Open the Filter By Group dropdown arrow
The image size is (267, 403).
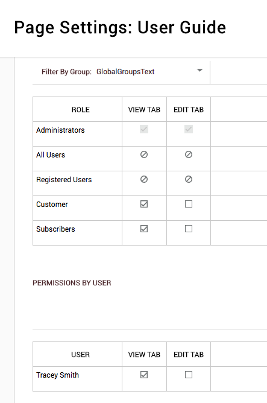point(199,70)
